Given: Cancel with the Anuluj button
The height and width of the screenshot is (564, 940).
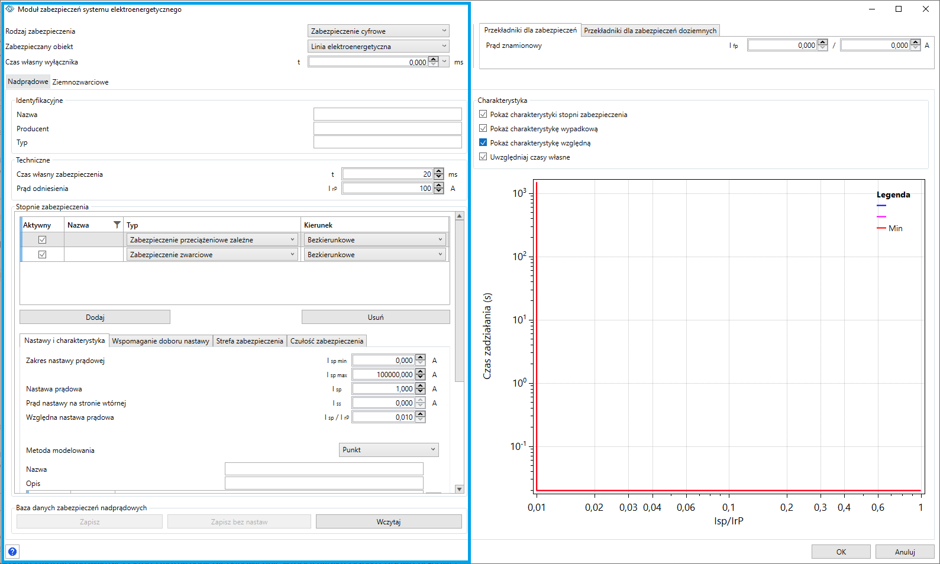Looking at the screenshot, I should [x=905, y=552].
